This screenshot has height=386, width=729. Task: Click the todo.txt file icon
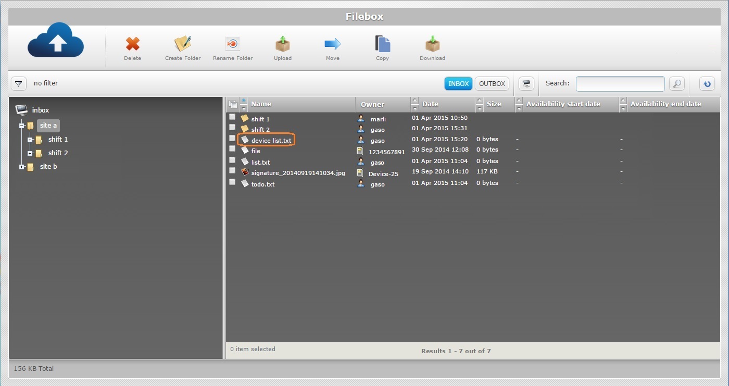point(245,183)
